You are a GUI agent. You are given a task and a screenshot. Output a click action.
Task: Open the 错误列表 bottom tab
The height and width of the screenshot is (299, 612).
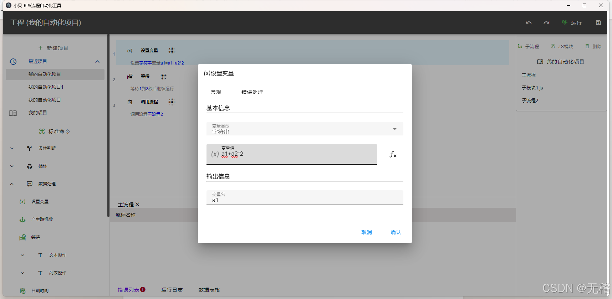[x=128, y=290]
